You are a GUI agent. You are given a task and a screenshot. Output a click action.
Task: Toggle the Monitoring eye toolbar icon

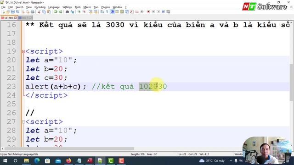point(142,12)
